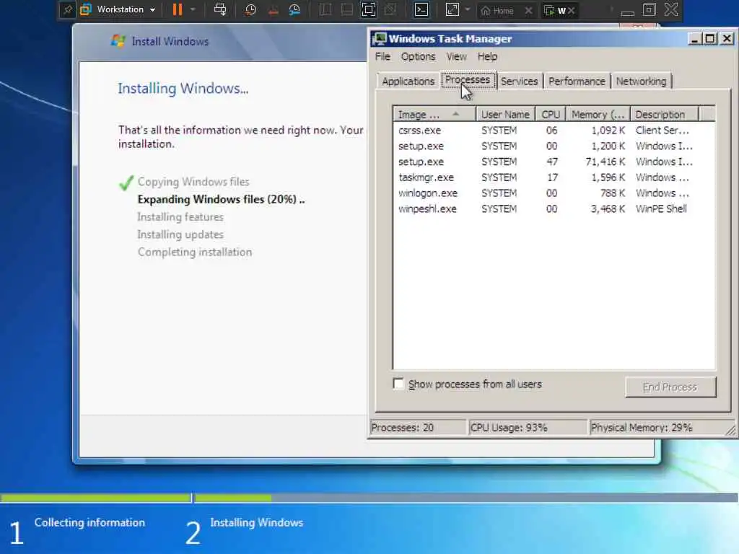The image size is (739, 554).
Task: Sort processes by User Name column
Action: tap(505, 114)
